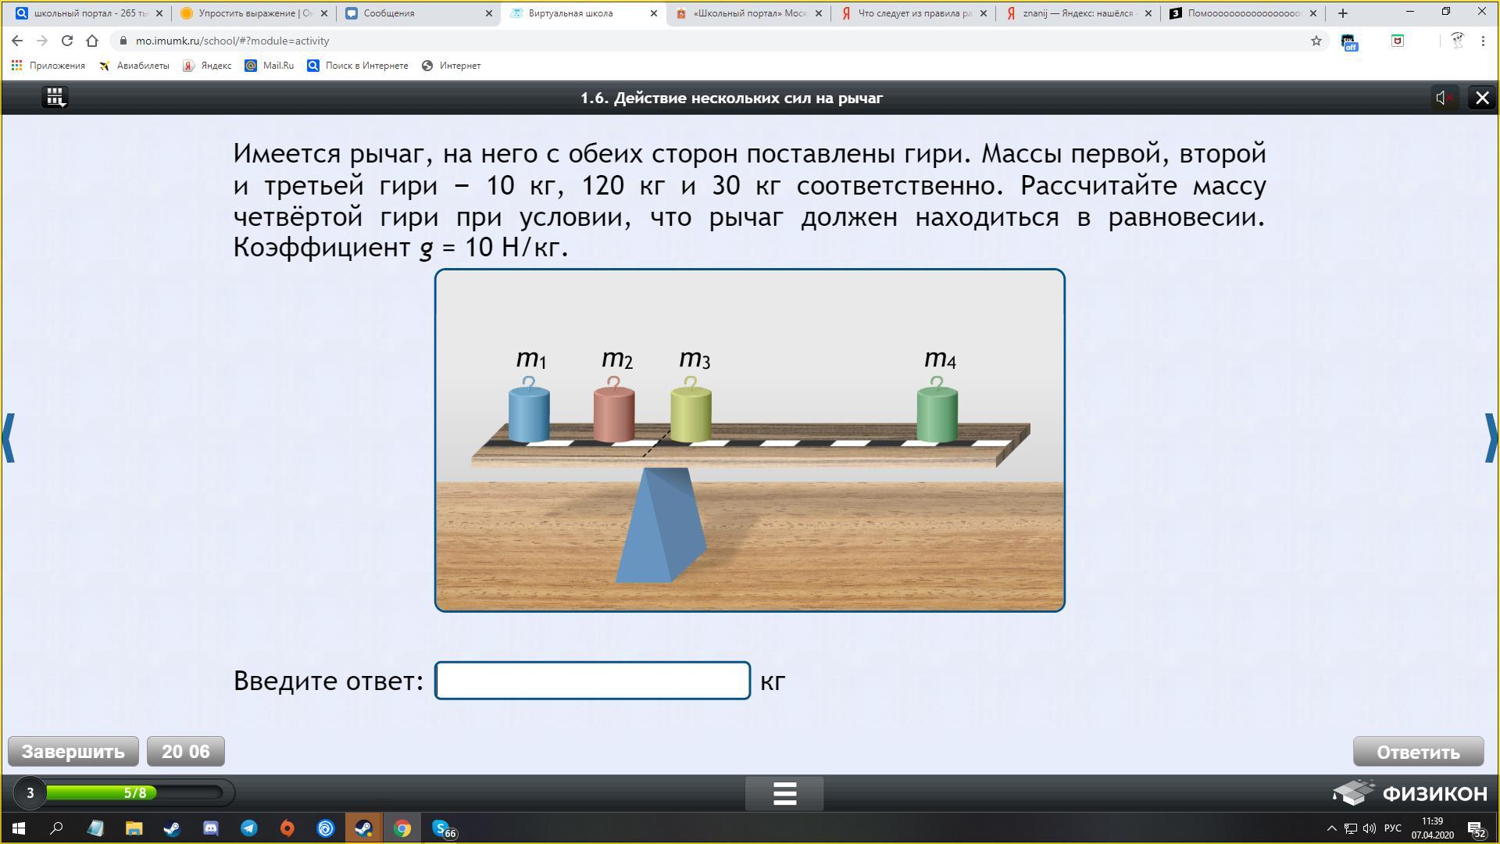Open a new browser tab
This screenshot has width=1500, height=844.
coord(1343,13)
